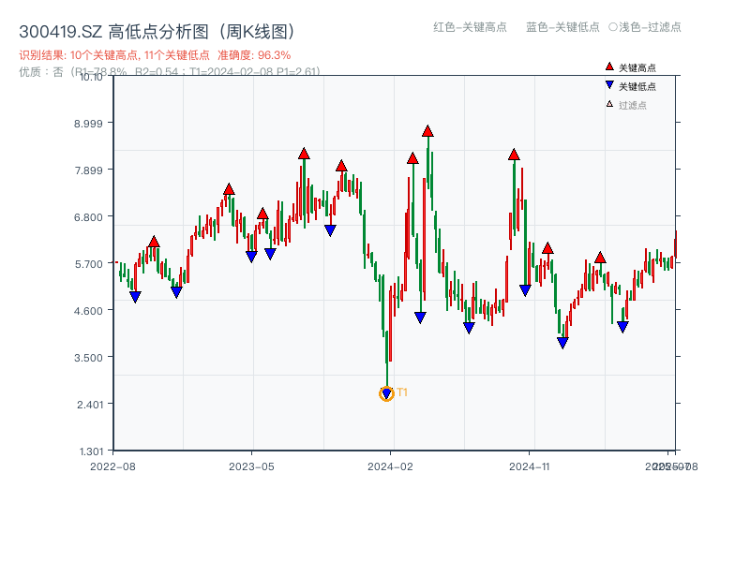Click the orange-circled T1 low point marker

pos(386,393)
